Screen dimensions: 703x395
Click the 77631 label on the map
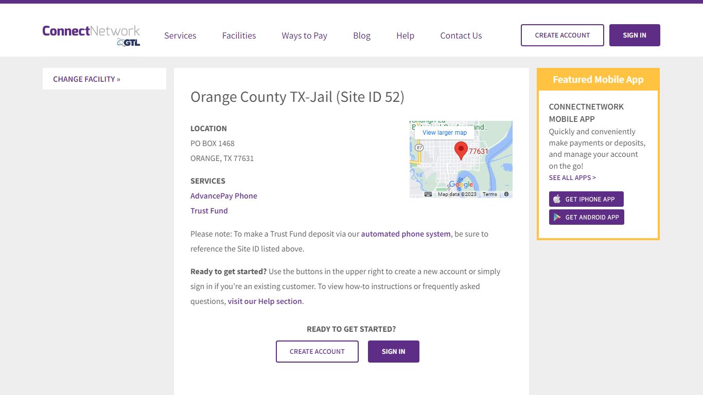click(x=479, y=151)
